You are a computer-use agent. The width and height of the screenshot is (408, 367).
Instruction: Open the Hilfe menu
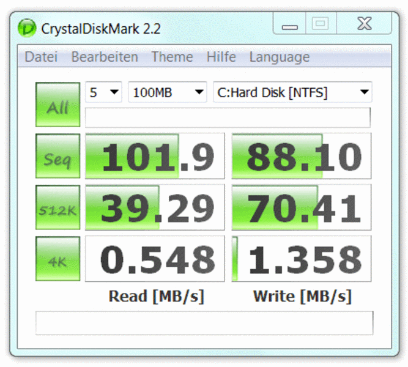[221, 57]
